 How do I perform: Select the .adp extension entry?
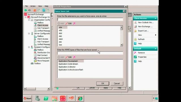(x=60, y=30)
